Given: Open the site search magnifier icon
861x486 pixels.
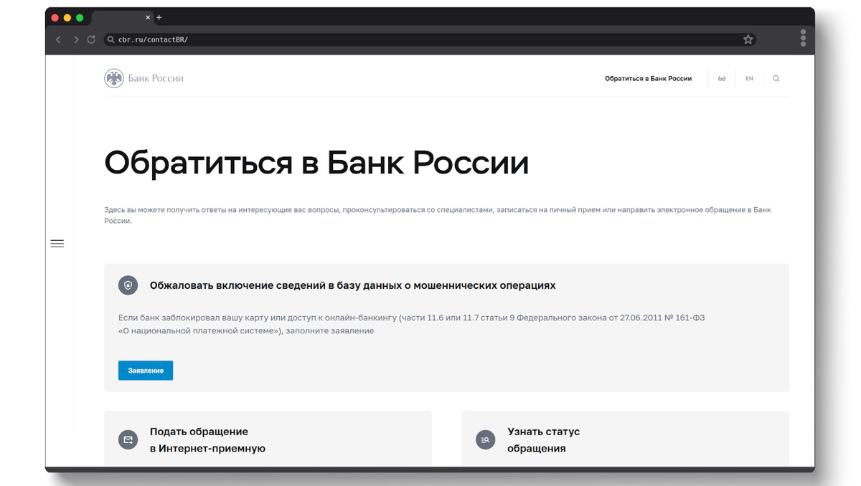Looking at the screenshot, I should coord(776,79).
